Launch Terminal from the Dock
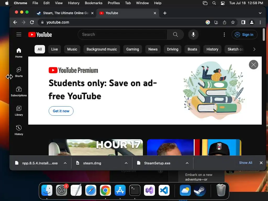Image resolution: width=268 pixels, height=201 pixels. pyautogui.click(x=135, y=190)
